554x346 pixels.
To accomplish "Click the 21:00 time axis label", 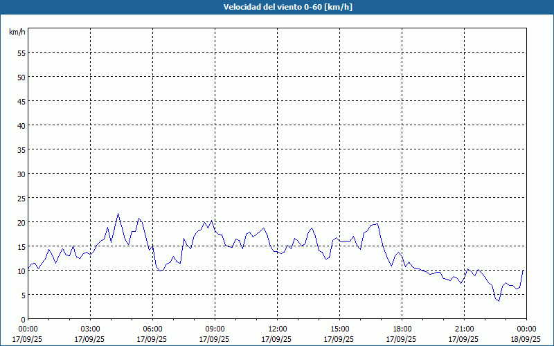I will [x=465, y=329].
